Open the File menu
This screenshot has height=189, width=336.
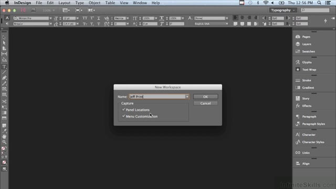(39, 3)
